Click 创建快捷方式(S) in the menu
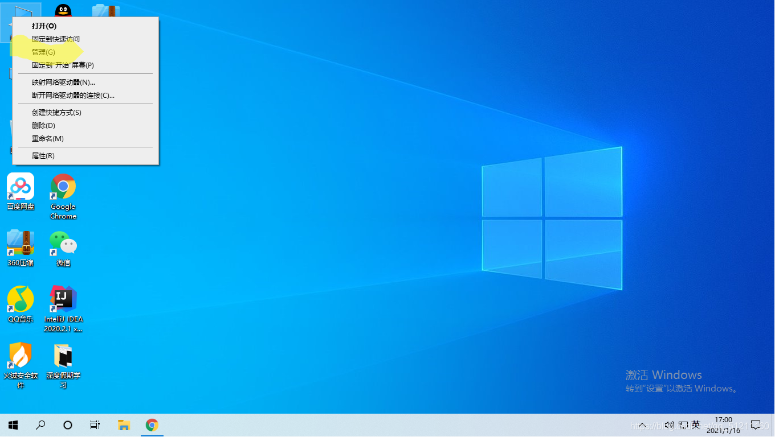775x437 pixels. coord(85,113)
